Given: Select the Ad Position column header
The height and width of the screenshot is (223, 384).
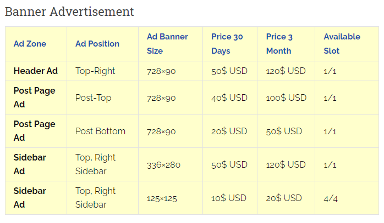Looking at the screenshot, I should 97,44.
